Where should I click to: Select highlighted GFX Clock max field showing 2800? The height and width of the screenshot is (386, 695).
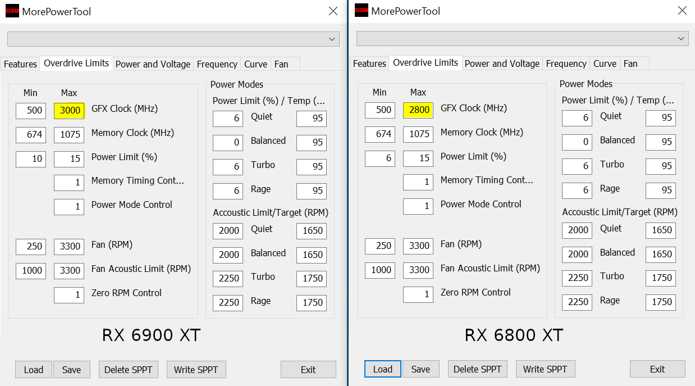pos(418,110)
